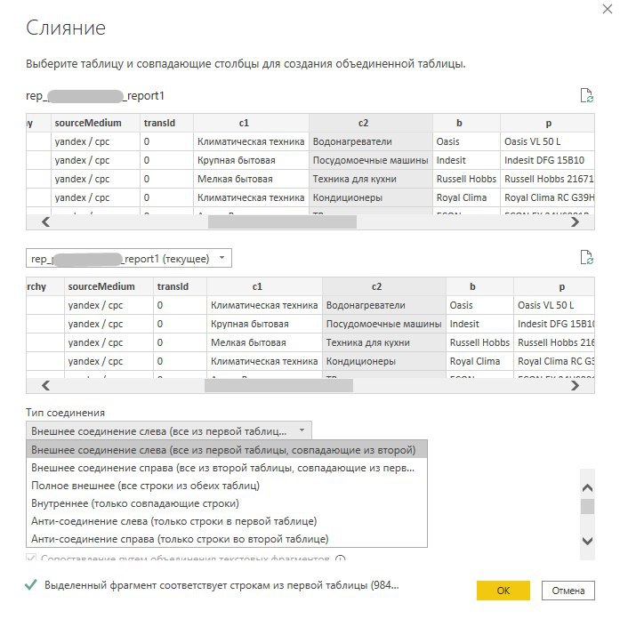This screenshot has height=619, width=620.
Task: Open second table selection dropdown
Action: (x=129, y=259)
